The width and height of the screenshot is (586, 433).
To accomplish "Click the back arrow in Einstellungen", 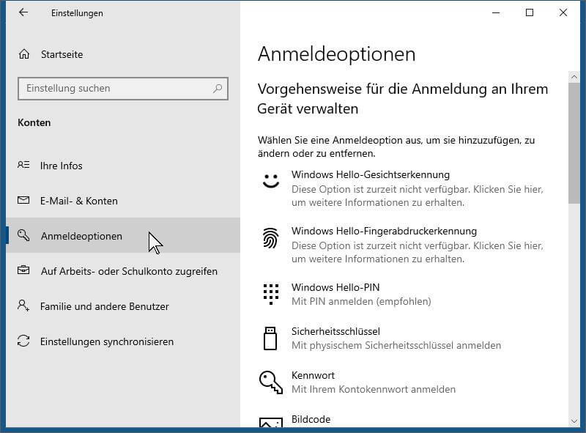I will (x=23, y=12).
